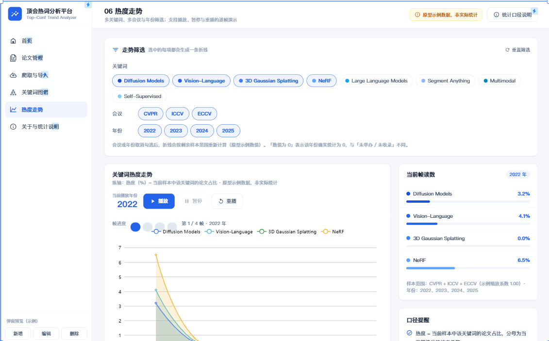Enable the Large Language Models keyword chip
Viewport: 549px width, 341px height.
(x=376, y=81)
